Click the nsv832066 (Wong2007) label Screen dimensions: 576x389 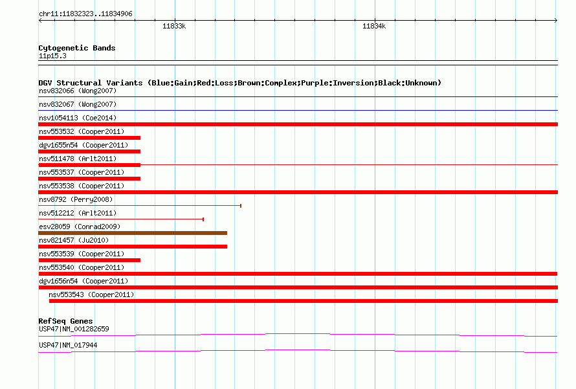pyautogui.click(x=78, y=91)
